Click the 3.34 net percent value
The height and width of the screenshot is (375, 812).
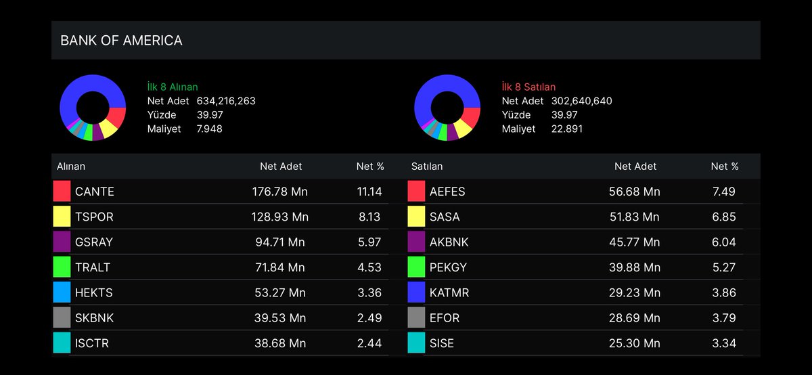[x=724, y=343]
